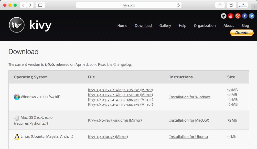Click the yellow Donate button
The width and height of the screenshot is (257, 149).
click(242, 33)
